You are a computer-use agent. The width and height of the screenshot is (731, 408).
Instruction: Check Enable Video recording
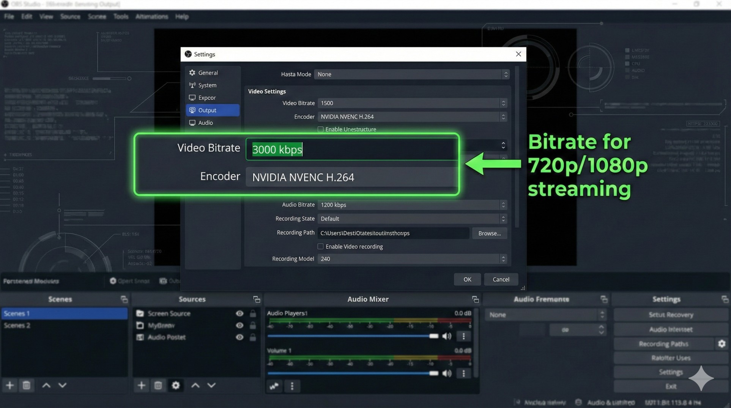pyautogui.click(x=321, y=246)
